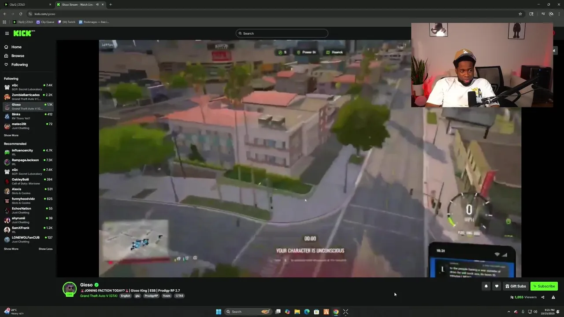Open Clip Queue bookmark

45,22
